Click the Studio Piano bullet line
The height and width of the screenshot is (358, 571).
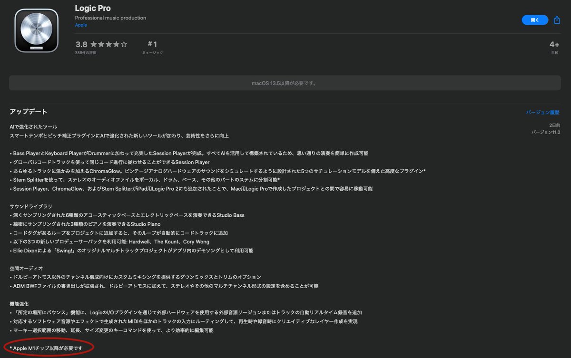click(85, 224)
